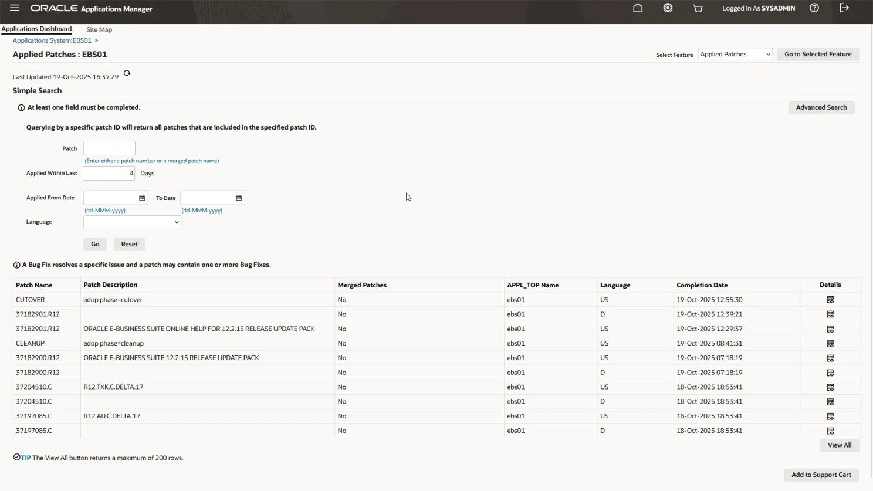View details of R12.AD.C.DELTA.17 patch
This screenshot has width=873, height=491.
point(830,416)
